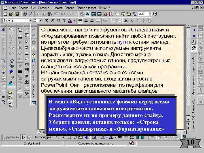Click the Image Control icon on Picture toolbar
Viewport: 204px width, 153px height.
coord(20,37)
